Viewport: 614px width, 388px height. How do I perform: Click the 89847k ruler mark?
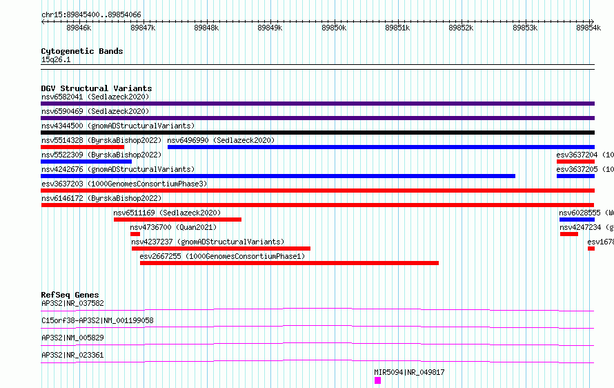[143, 28]
